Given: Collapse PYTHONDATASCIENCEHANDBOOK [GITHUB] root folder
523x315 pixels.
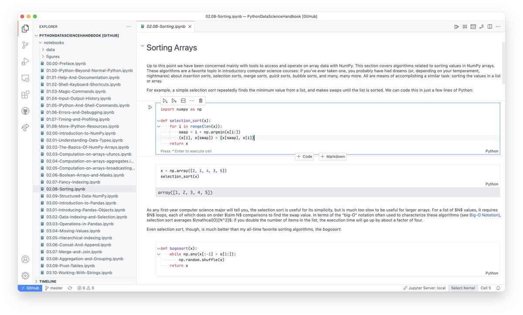Looking at the screenshot, I should (36, 36).
